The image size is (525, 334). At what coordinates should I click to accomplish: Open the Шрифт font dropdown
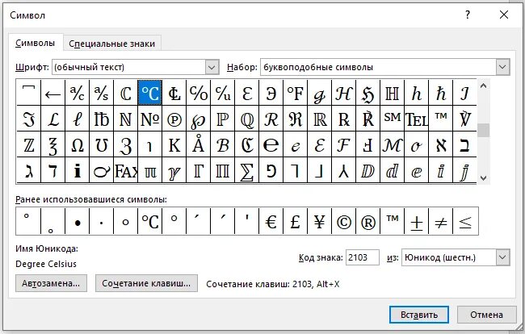[x=212, y=67]
